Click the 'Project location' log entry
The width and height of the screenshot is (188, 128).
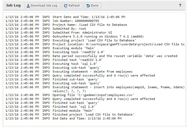pyautogui.click(x=117, y=44)
